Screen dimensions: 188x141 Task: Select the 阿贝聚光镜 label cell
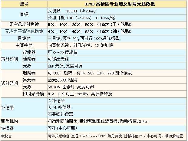pyautogui.click(x=34, y=93)
